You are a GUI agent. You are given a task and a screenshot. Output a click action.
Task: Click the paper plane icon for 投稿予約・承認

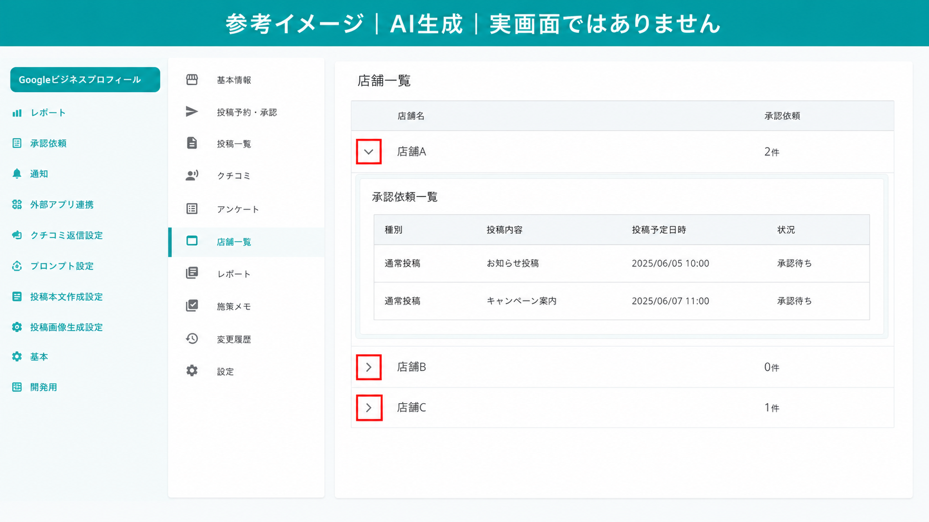(192, 112)
